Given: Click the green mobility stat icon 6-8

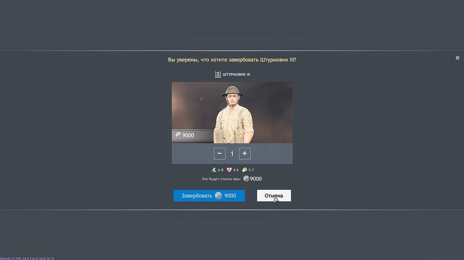Looking at the screenshot, I should tap(213, 170).
